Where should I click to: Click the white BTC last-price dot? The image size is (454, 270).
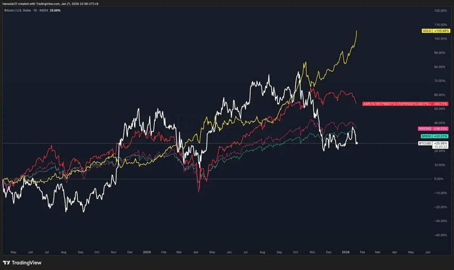click(357, 143)
